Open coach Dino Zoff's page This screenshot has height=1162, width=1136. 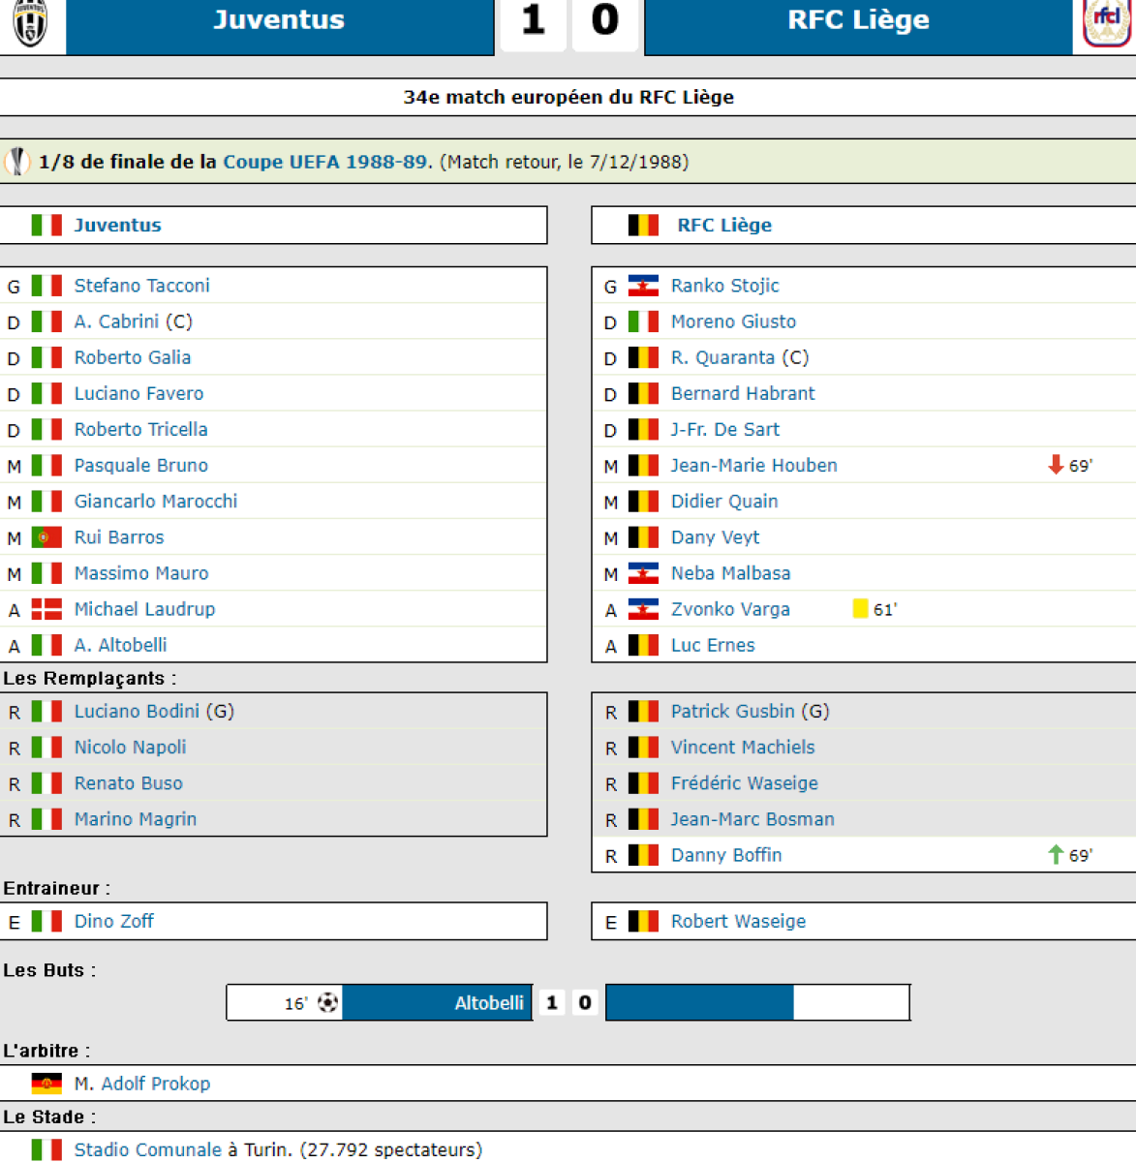coord(113,921)
